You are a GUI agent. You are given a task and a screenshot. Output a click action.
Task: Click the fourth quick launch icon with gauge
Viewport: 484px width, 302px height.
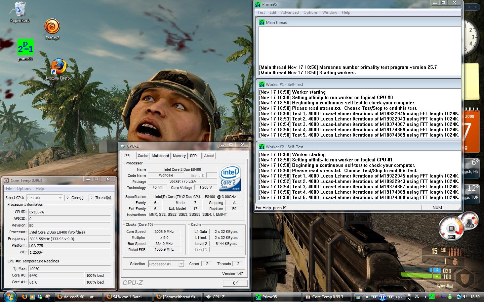[x=48, y=297]
